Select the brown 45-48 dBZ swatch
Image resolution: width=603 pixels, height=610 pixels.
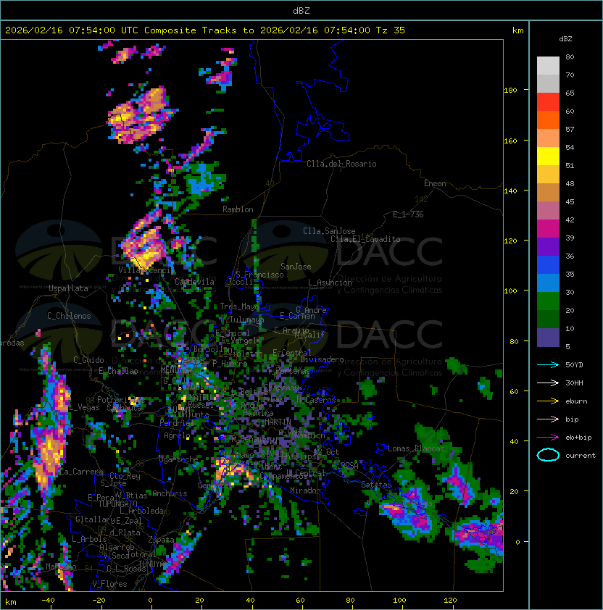(548, 193)
